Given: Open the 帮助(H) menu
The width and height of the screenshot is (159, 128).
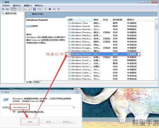Looking at the screenshot, I should coord(39,6).
